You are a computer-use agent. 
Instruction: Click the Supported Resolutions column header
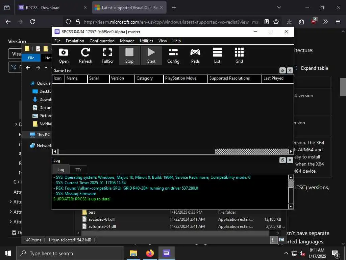point(235,79)
